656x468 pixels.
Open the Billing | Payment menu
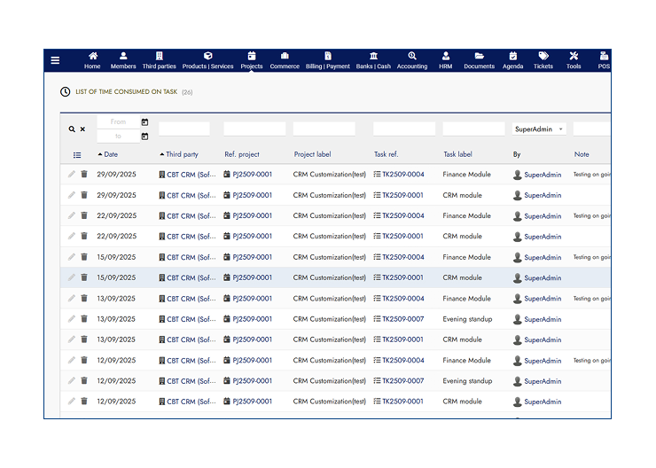tap(328, 60)
